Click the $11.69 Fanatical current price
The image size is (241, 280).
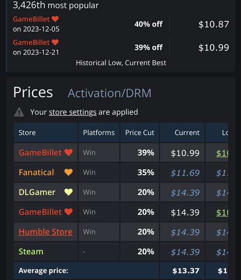coord(185,173)
